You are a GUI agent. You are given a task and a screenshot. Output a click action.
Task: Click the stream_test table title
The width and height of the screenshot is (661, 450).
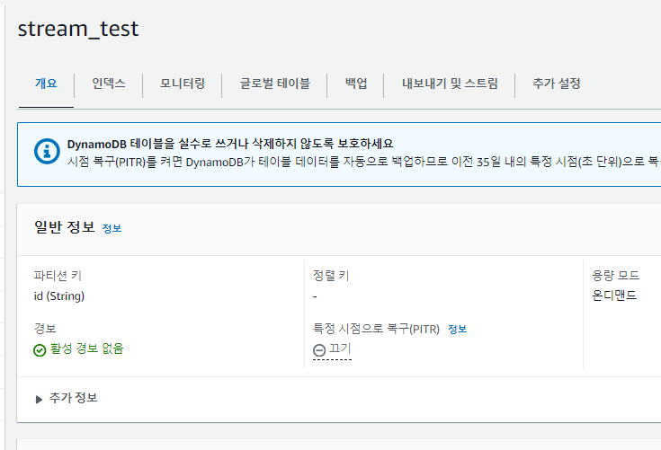[x=78, y=29]
